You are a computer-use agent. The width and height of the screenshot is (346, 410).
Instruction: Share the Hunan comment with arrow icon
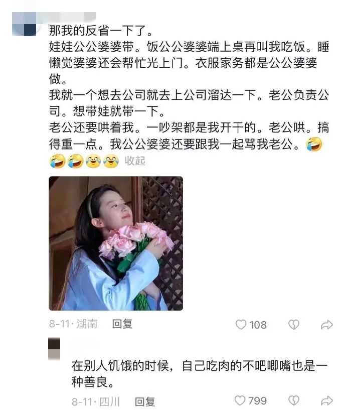click(326, 325)
